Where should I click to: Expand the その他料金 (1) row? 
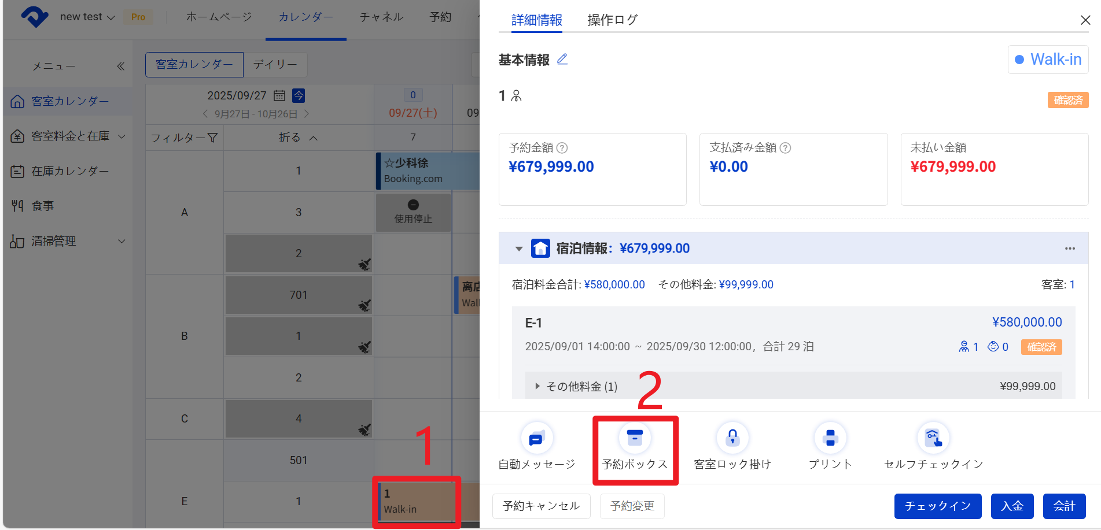click(537, 386)
